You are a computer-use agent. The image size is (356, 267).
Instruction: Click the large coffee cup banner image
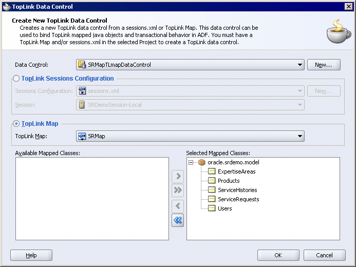coord(339,31)
